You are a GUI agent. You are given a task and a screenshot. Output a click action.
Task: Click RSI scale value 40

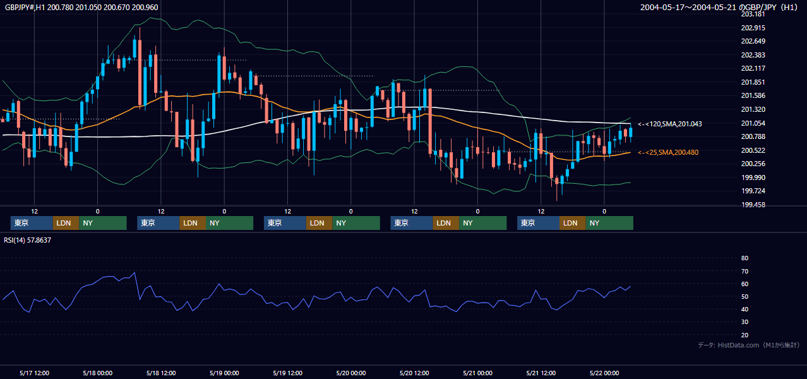coord(744,310)
